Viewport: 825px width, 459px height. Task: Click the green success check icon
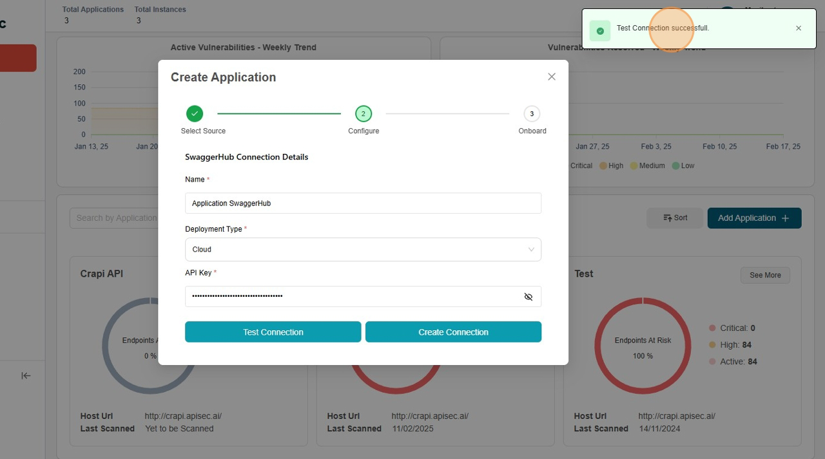point(600,31)
